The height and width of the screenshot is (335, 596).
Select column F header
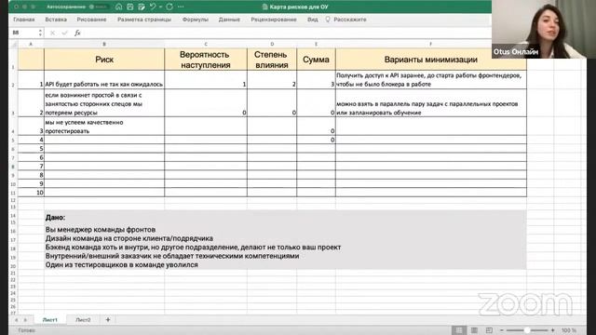click(x=431, y=44)
